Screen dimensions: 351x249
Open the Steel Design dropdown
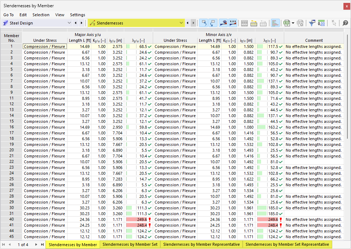click(69, 22)
